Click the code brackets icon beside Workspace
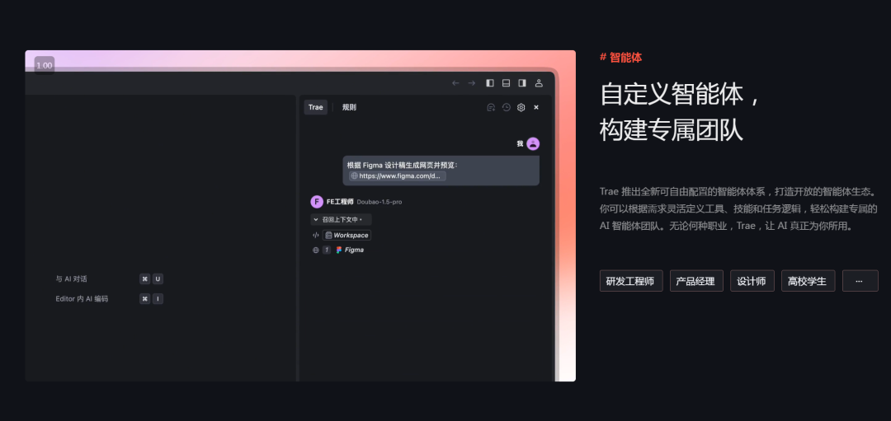891x421 pixels. point(315,235)
